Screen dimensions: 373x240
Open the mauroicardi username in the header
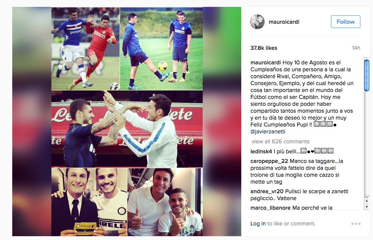pyautogui.click(x=284, y=22)
